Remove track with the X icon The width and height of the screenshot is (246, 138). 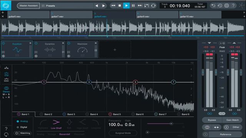3,16
